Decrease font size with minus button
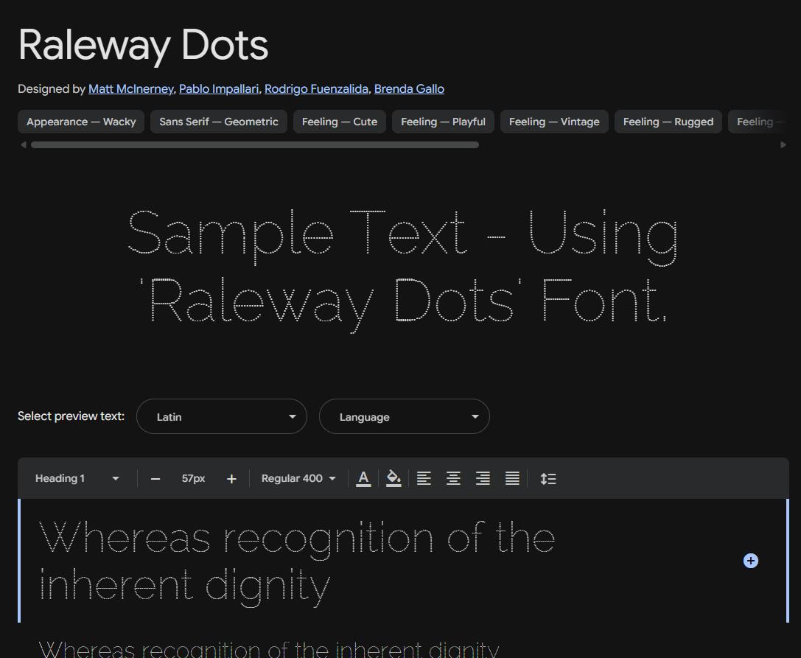 [155, 479]
